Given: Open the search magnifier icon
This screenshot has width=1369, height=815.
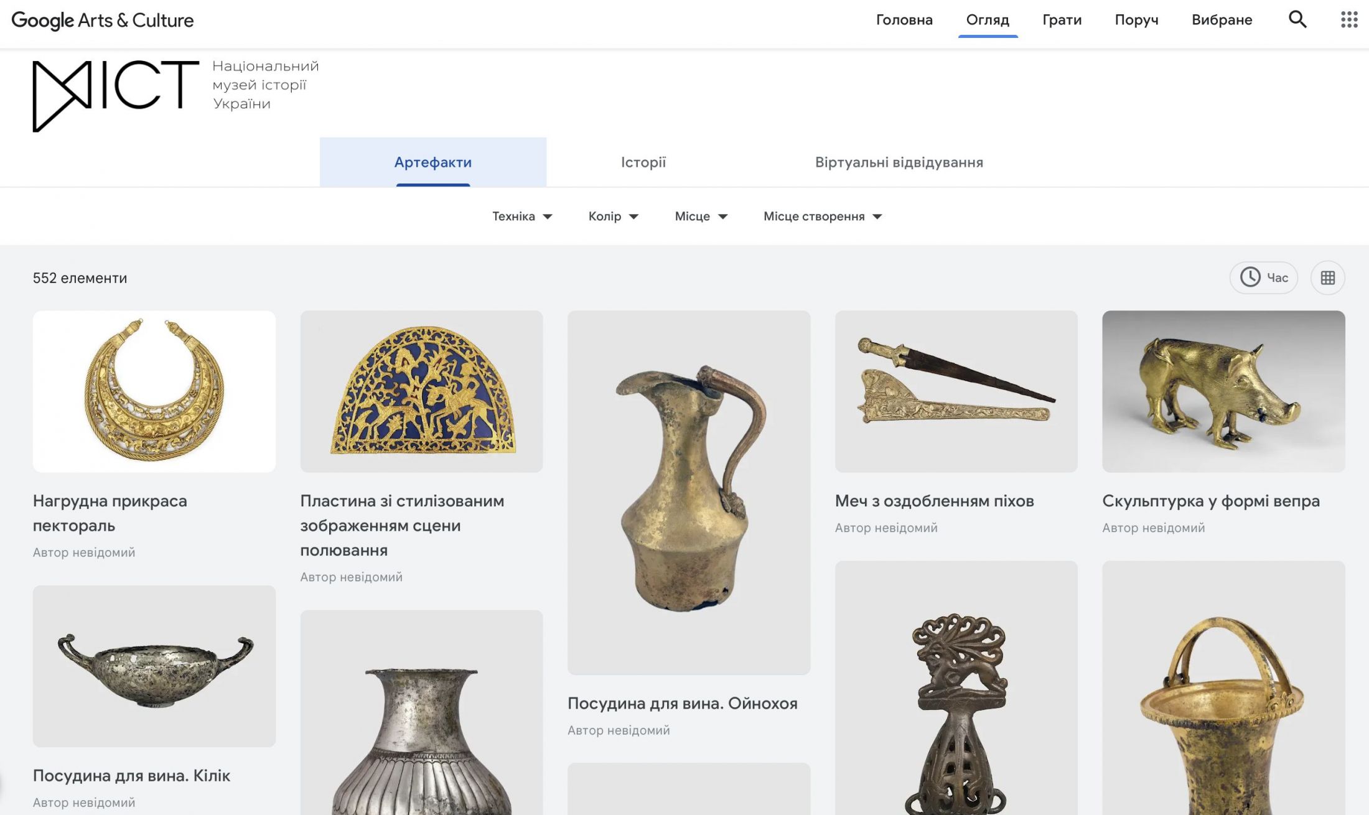Looking at the screenshot, I should click(x=1297, y=19).
